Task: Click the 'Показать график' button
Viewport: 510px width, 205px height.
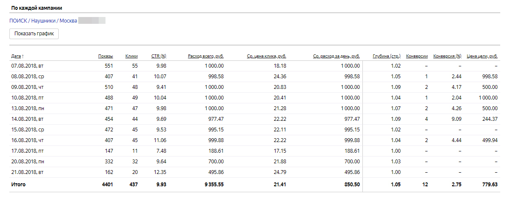Action: [34, 34]
